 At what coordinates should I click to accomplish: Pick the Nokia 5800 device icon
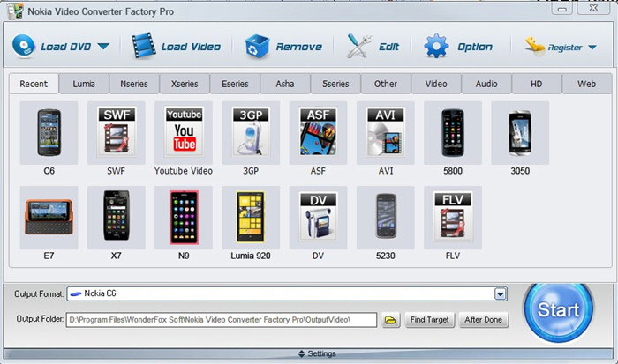pos(453,133)
